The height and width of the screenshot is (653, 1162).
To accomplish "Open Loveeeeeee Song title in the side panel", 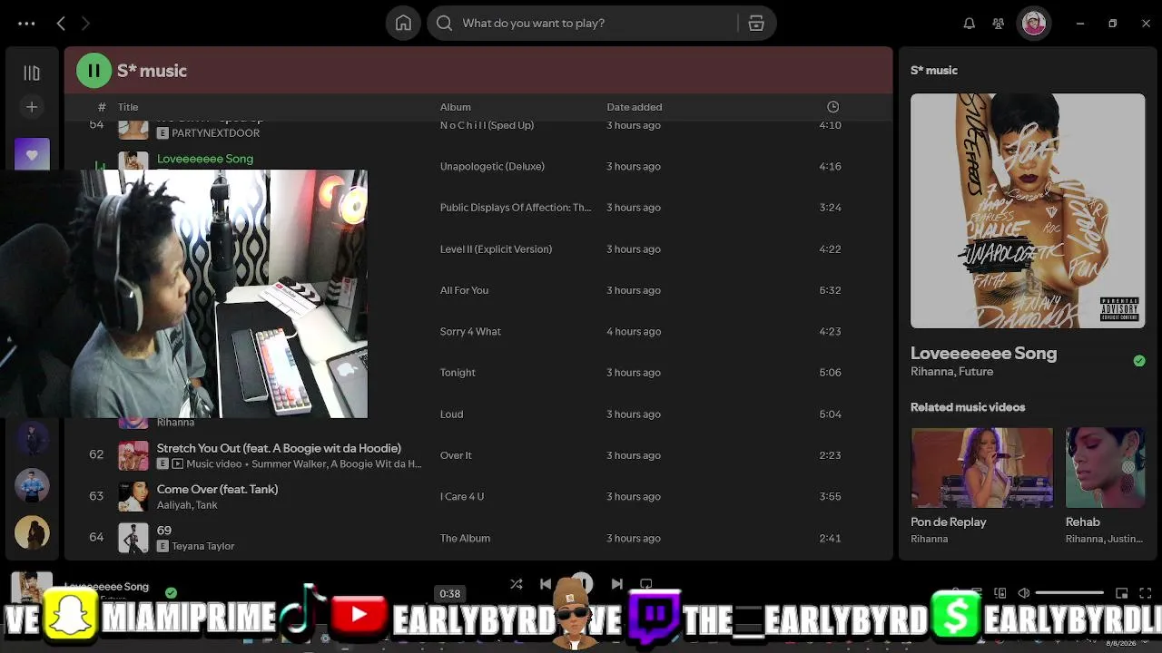I will (x=983, y=354).
